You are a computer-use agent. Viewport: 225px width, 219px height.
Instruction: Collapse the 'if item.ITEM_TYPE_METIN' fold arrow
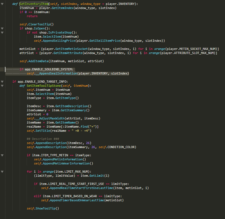pyautogui.click(x=2, y=155)
